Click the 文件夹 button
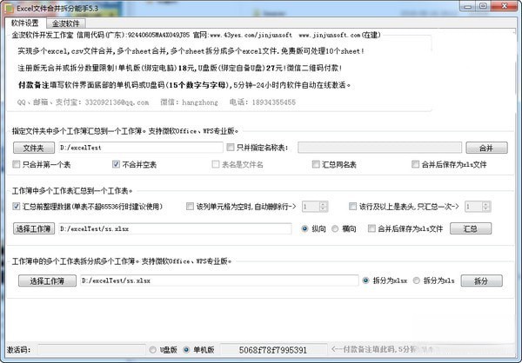The width and height of the screenshot is (522, 363). click(34, 148)
